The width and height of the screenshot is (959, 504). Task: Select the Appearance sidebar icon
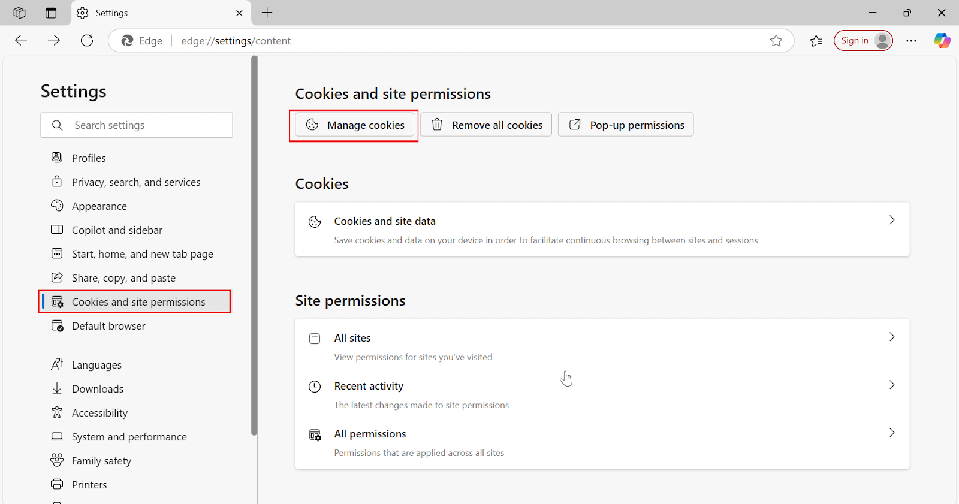pyautogui.click(x=57, y=206)
